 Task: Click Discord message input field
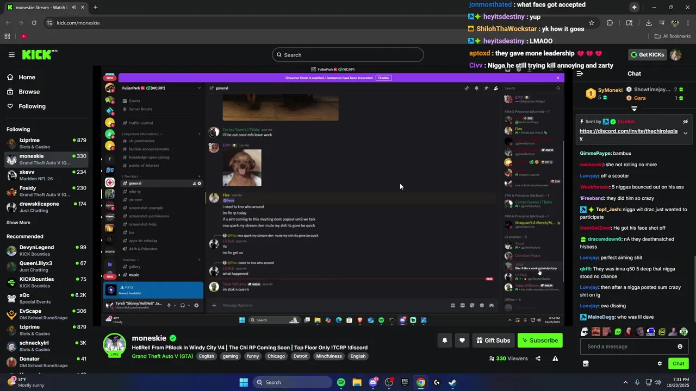[332, 305]
